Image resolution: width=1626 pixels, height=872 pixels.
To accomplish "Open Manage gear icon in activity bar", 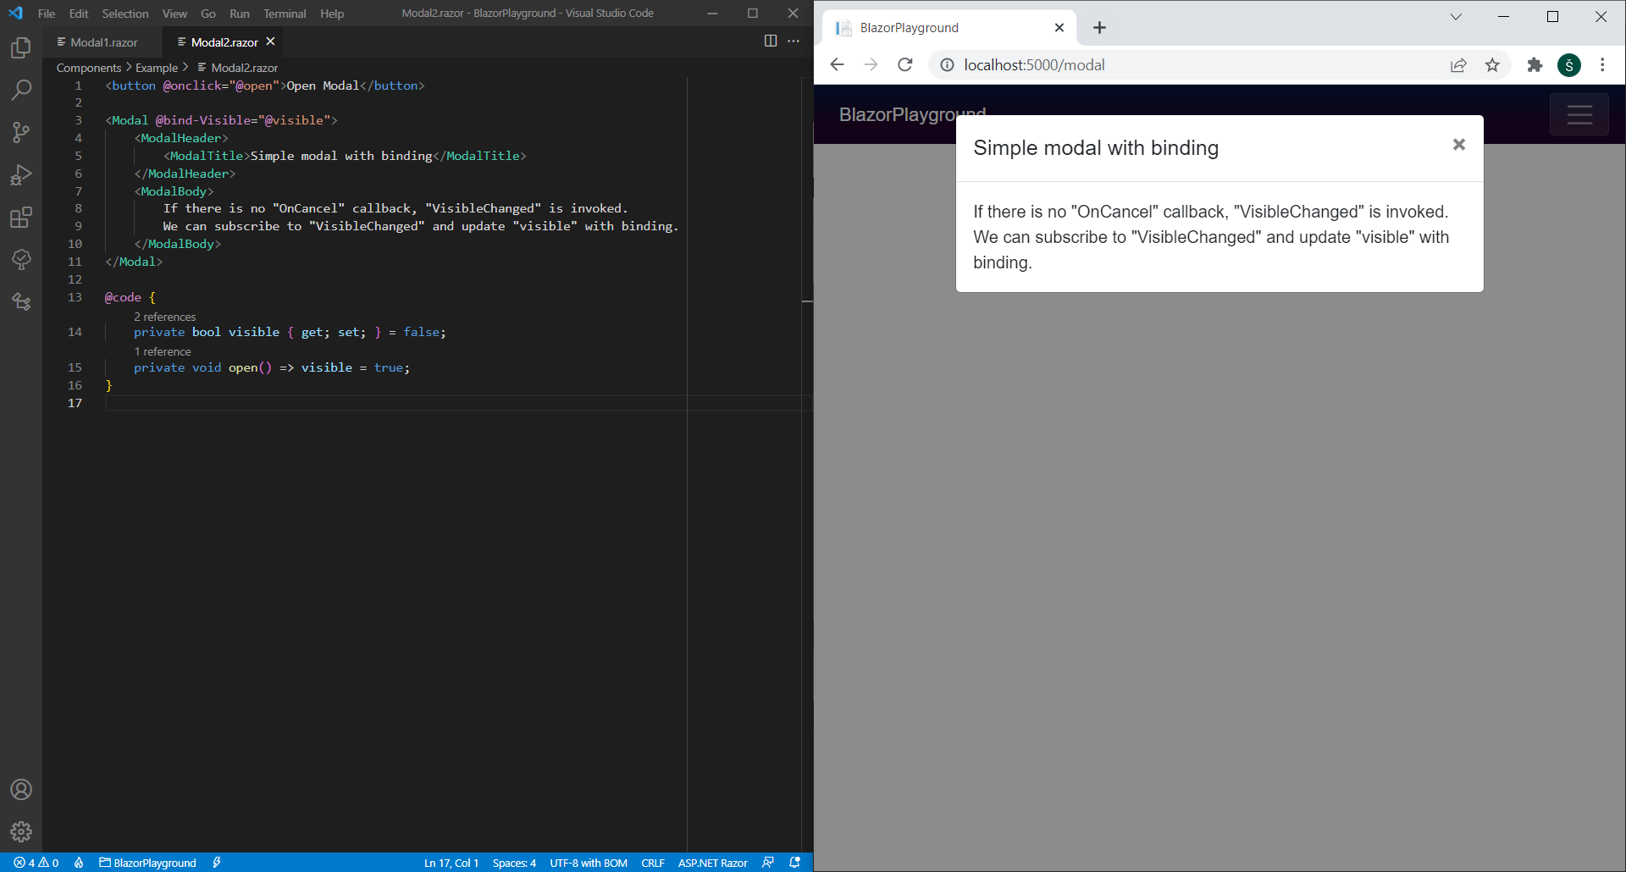I will (x=21, y=831).
